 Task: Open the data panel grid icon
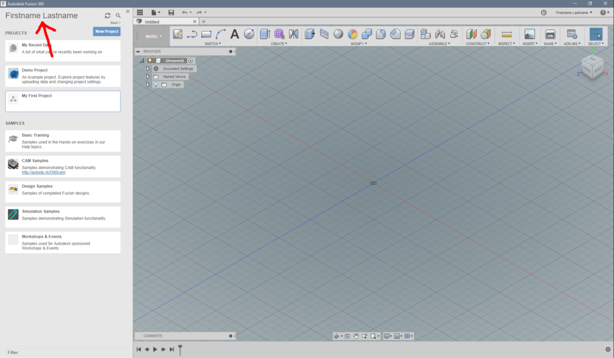pos(140,13)
